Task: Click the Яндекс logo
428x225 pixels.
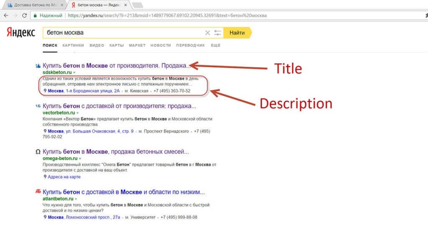Action: 21,33
